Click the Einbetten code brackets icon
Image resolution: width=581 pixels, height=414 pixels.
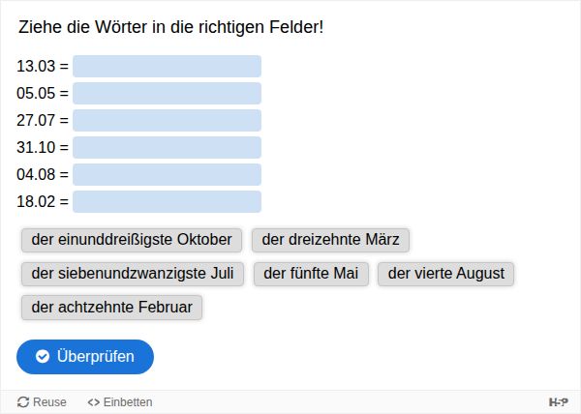pyautogui.click(x=93, y=402)
